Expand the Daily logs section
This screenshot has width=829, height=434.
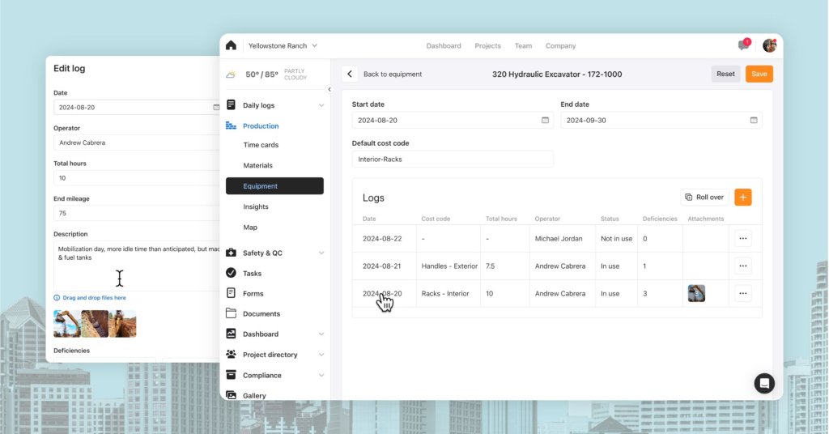click(321, 105)
